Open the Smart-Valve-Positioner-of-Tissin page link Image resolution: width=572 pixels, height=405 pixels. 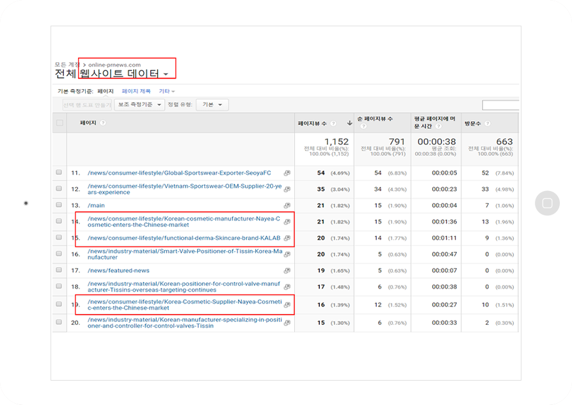click(185, 254)
